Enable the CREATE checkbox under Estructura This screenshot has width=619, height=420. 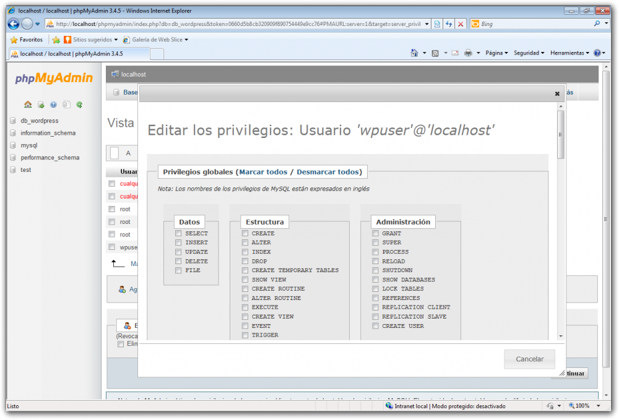point(245,233)
